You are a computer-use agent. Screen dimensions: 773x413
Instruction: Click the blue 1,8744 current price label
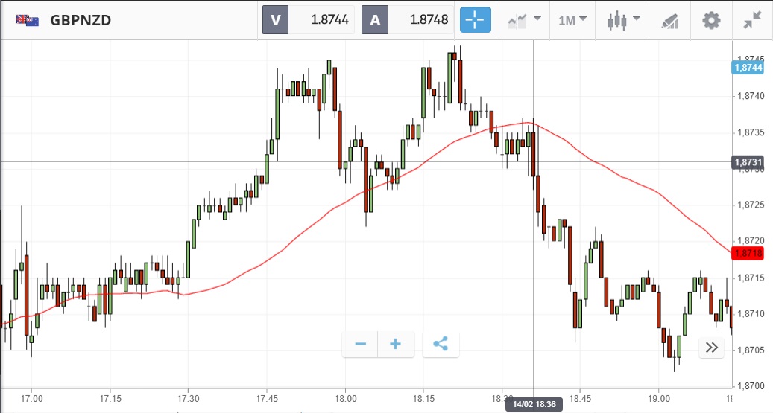(748, 68)
